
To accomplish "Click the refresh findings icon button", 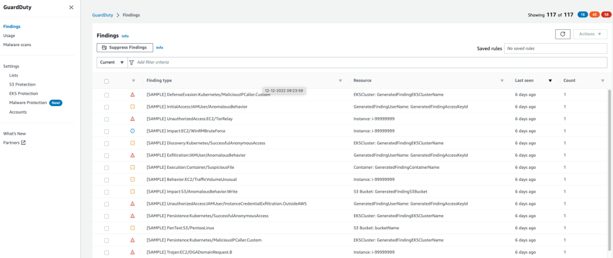I will point(563,34).
